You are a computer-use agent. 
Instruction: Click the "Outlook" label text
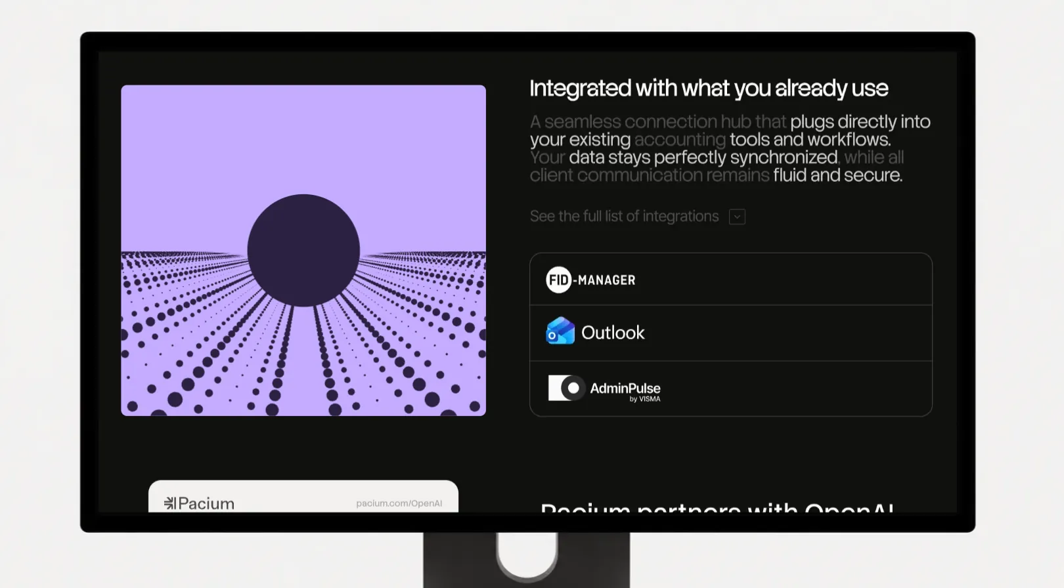pos(613,333)
